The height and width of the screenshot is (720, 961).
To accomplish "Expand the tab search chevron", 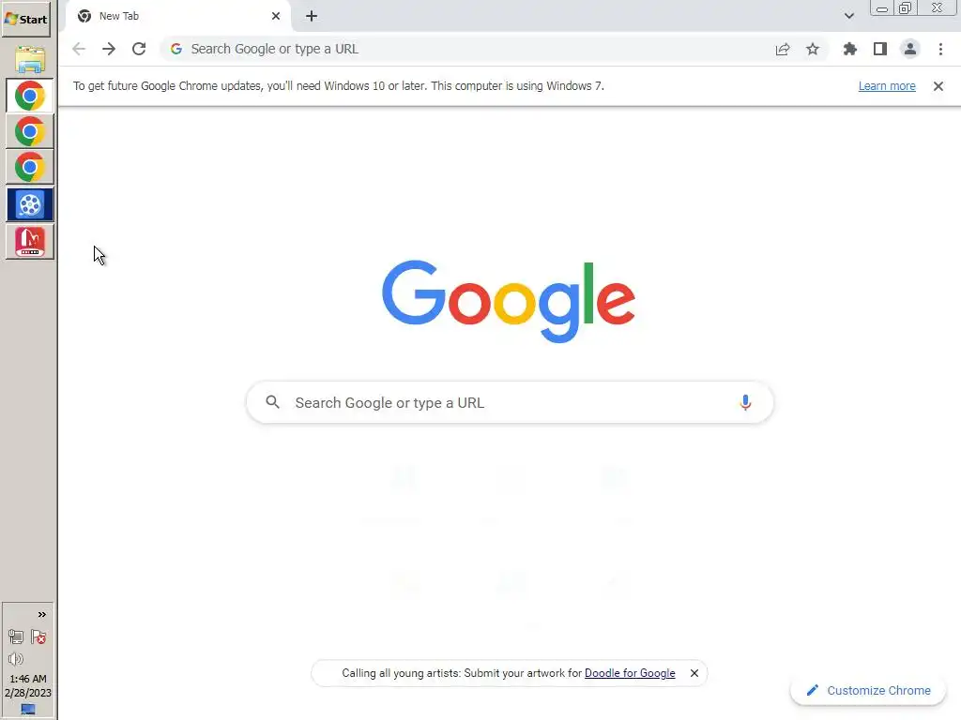I will coord(848,16).
